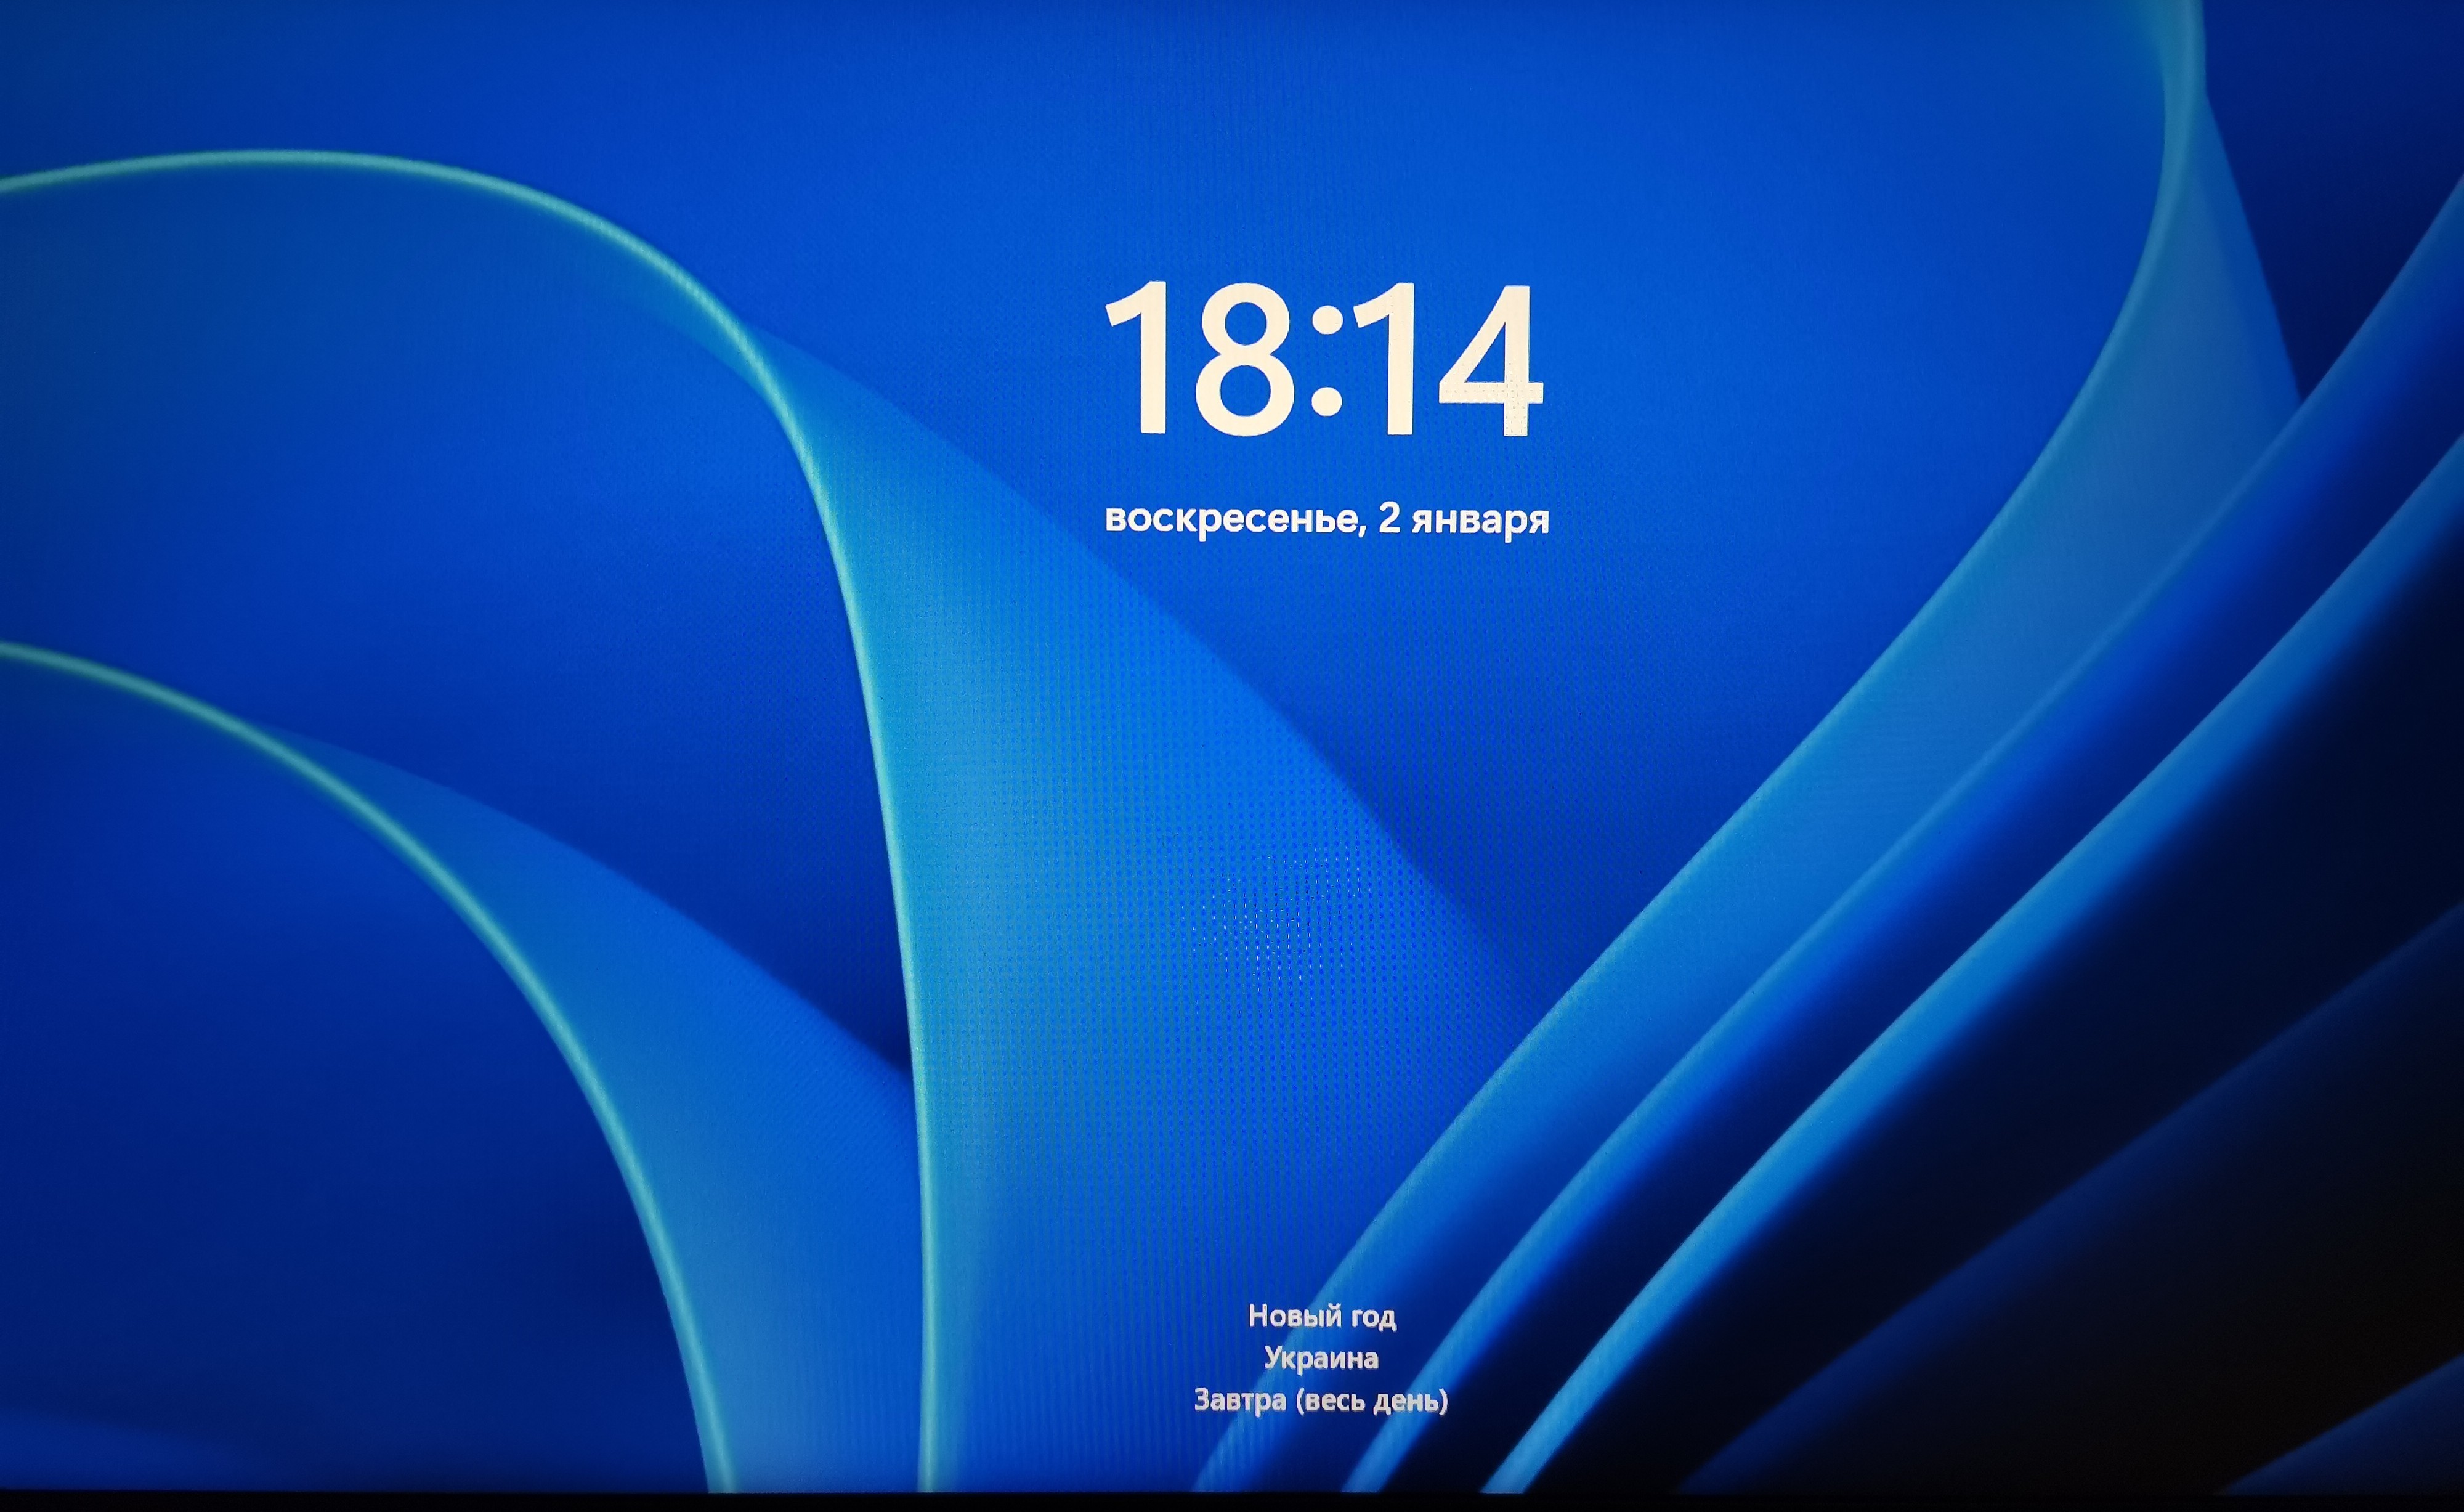Click the 'Новый год' calendar event title

point(1322,1316)
